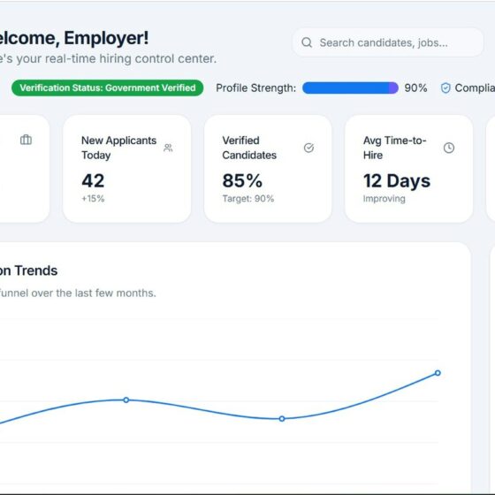Click the Compliance shield icon
Screen dimensions: 495x495
point(445,88)
